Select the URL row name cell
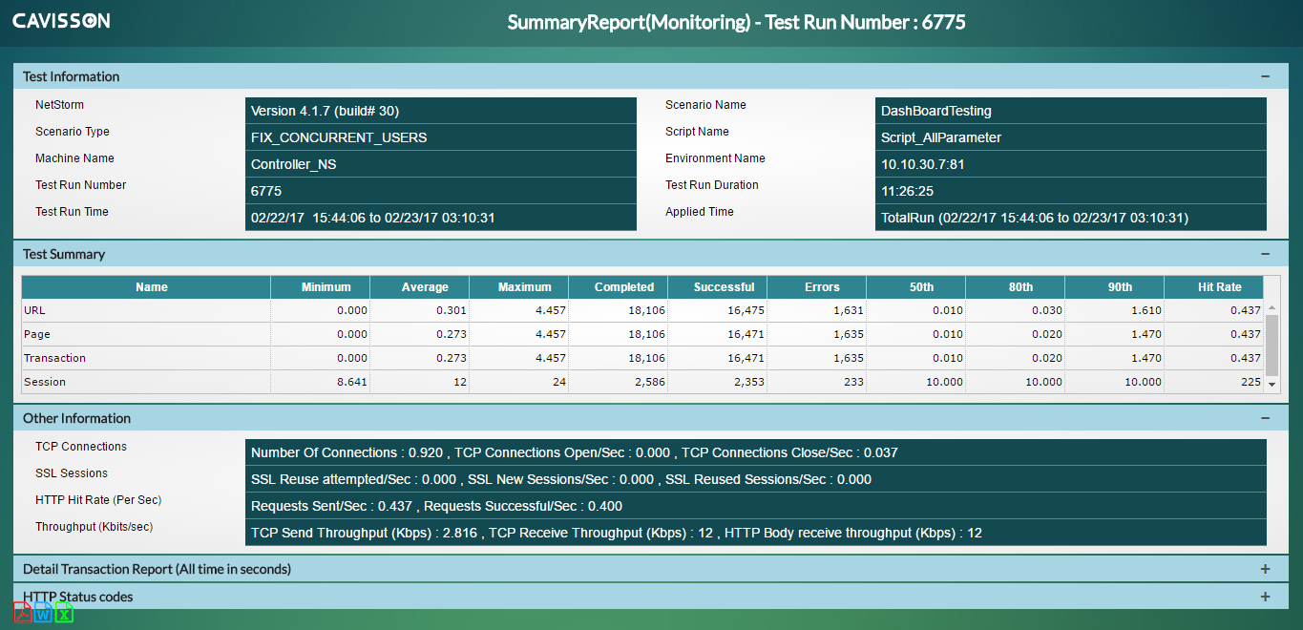This screenshot has height=630, width=1303. (x=146, y=310)
